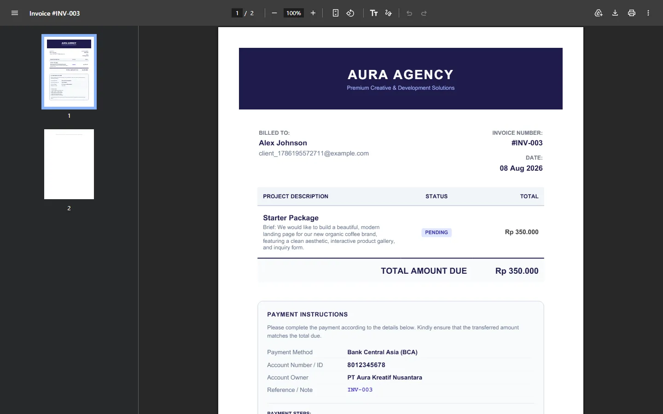Save the PDF to Google Drive
This screenshot has height=414, width=663.
coord(599,13)
